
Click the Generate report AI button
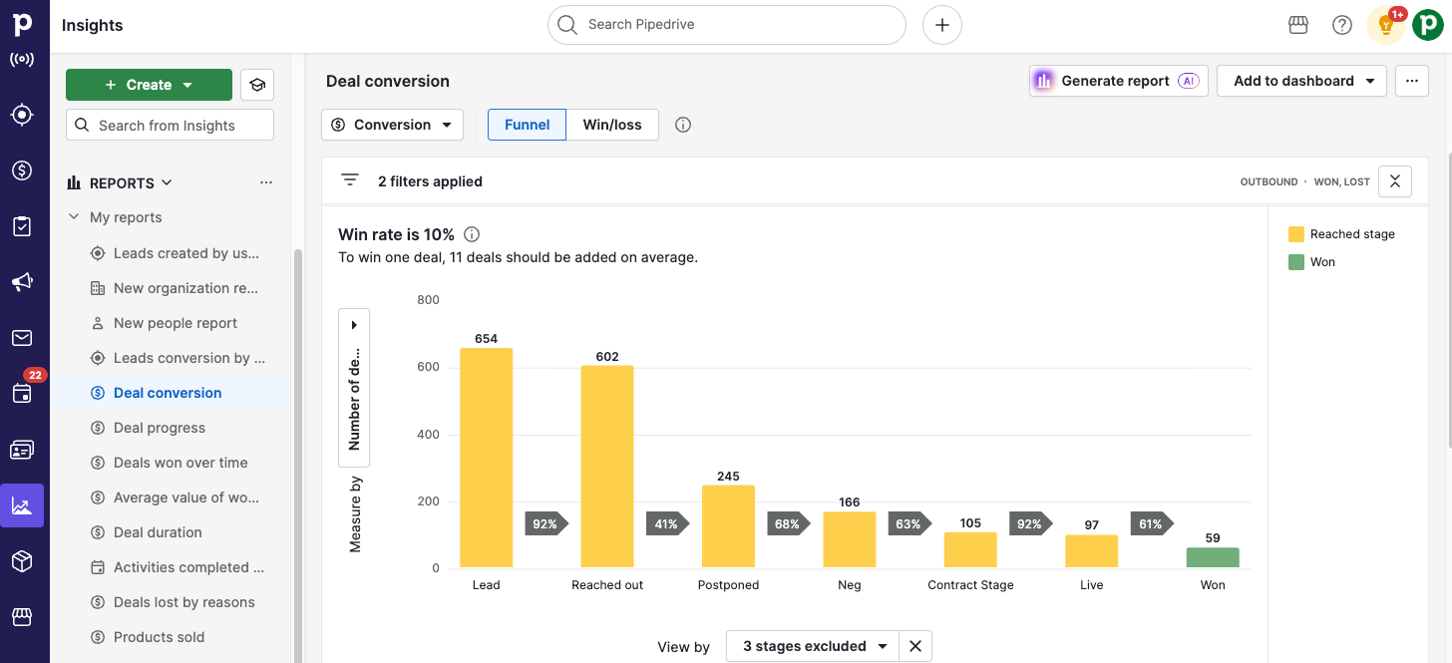coord(1118,81)
